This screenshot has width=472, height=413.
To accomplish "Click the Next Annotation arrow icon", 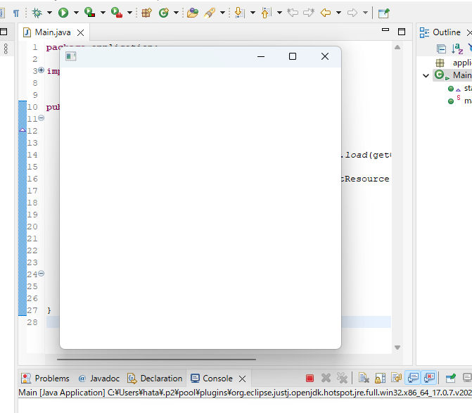I will click(239, 13).
